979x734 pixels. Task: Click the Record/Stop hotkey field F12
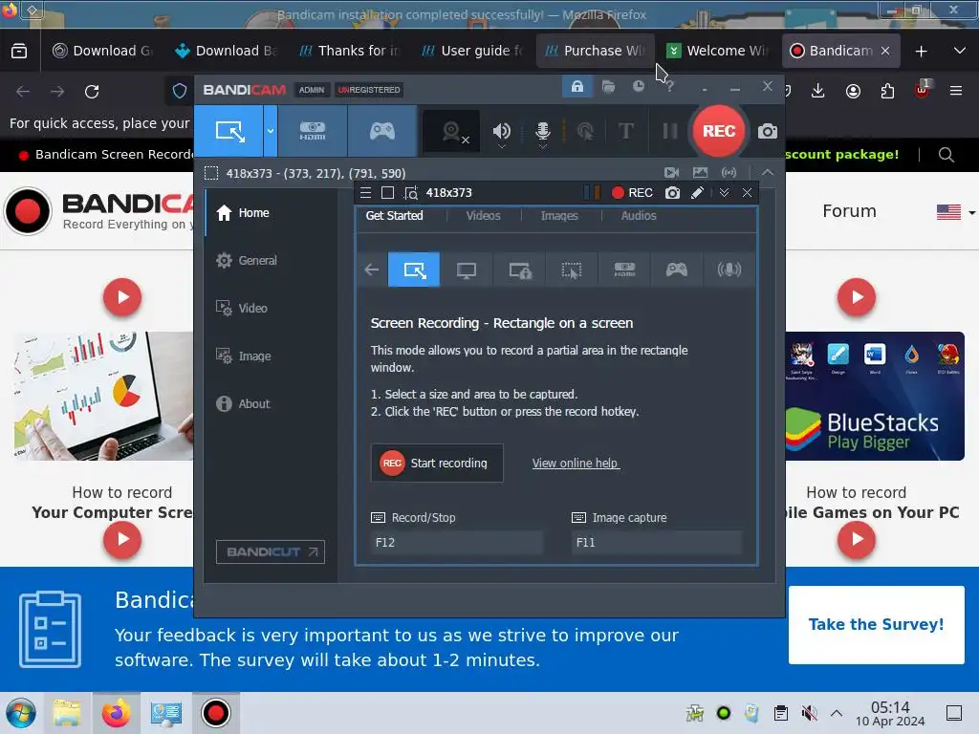[x=456, y=543]
